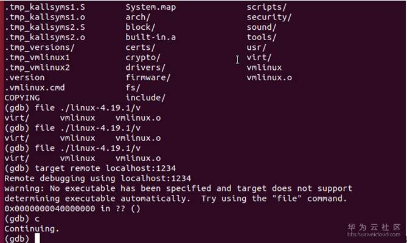Select the usr/ directory entry
The height and width of the screenshot is (243, 407).
pos(257,47)
